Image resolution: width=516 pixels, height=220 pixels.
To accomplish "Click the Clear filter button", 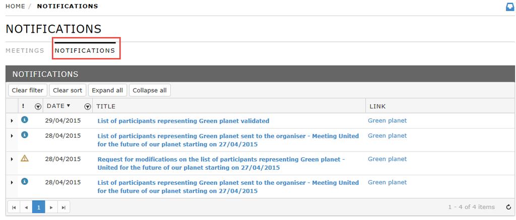I will click(28, 90).
